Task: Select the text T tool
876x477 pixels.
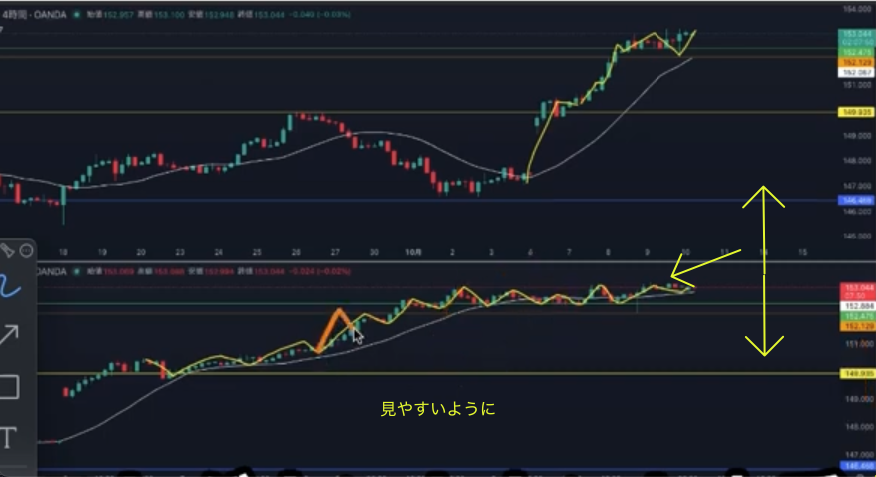Action: click(9, 437)
